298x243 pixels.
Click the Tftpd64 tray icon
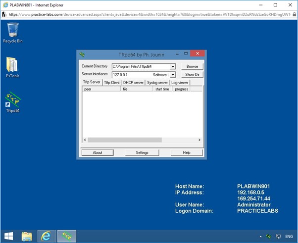(x=269, y=237)
